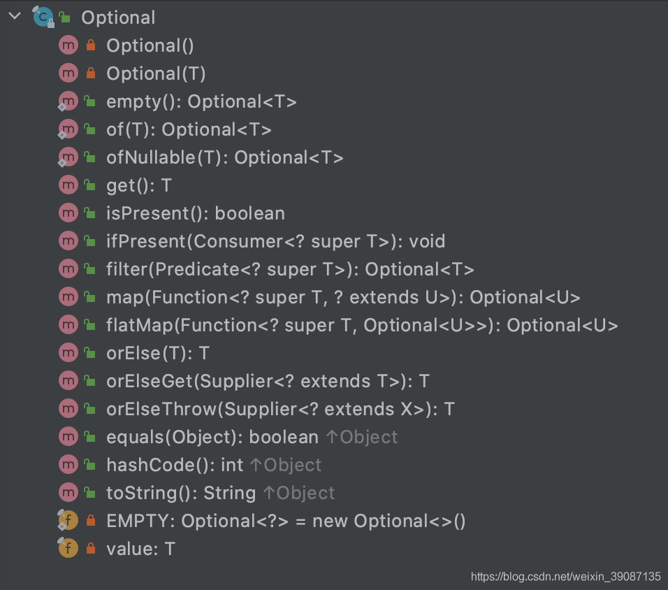The image size is (668, 590).
Task: Select the method icon beside flatMap
Action: (x=68, y=324)
